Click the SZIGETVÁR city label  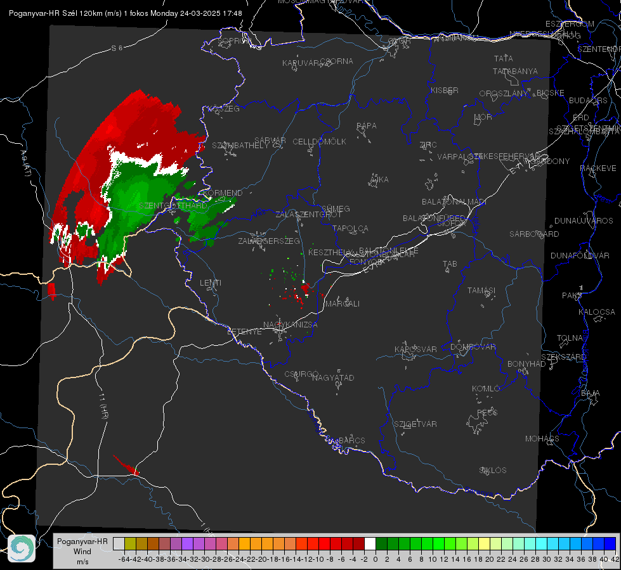pyautogui.click(x=415, y=424)
